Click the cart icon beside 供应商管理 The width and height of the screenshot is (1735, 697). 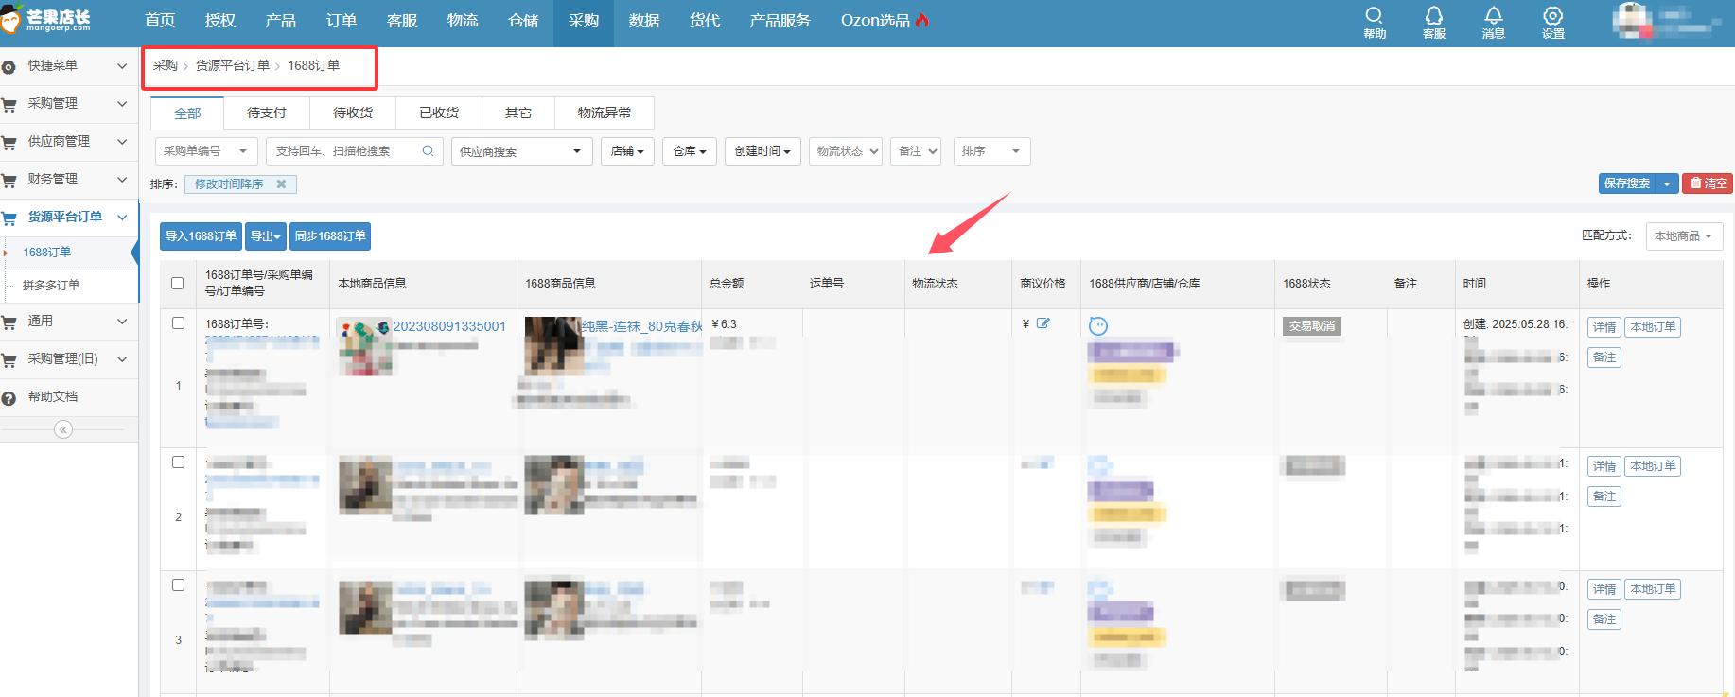(9, 143)
